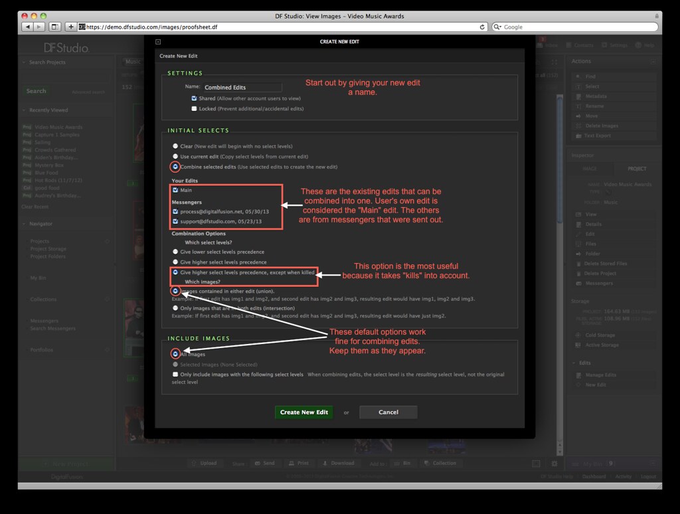680x514 pixels.
Task: Switch to the PROJECT tab in Inspector
Action: [x=637, y=169]
